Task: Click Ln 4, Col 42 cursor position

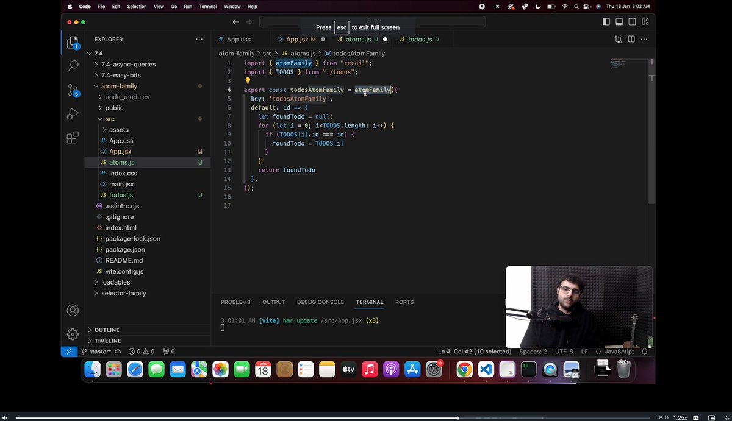Action: click(475, 352)
